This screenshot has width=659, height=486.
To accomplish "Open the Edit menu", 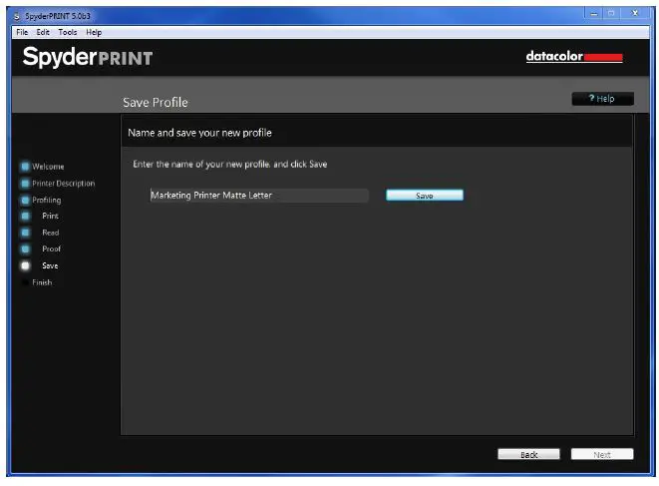I will [x=43, y=32].
